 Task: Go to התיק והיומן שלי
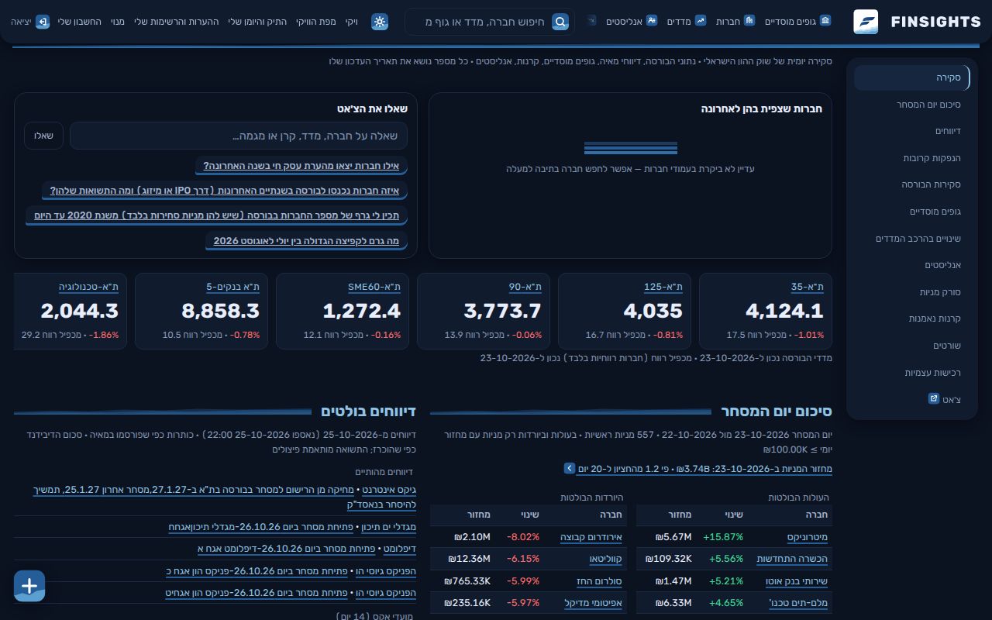(257, 22)
